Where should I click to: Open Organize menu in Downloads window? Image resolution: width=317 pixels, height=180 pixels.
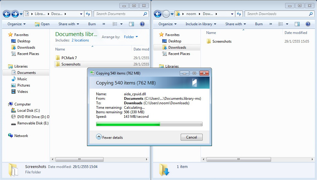[168, 24]
